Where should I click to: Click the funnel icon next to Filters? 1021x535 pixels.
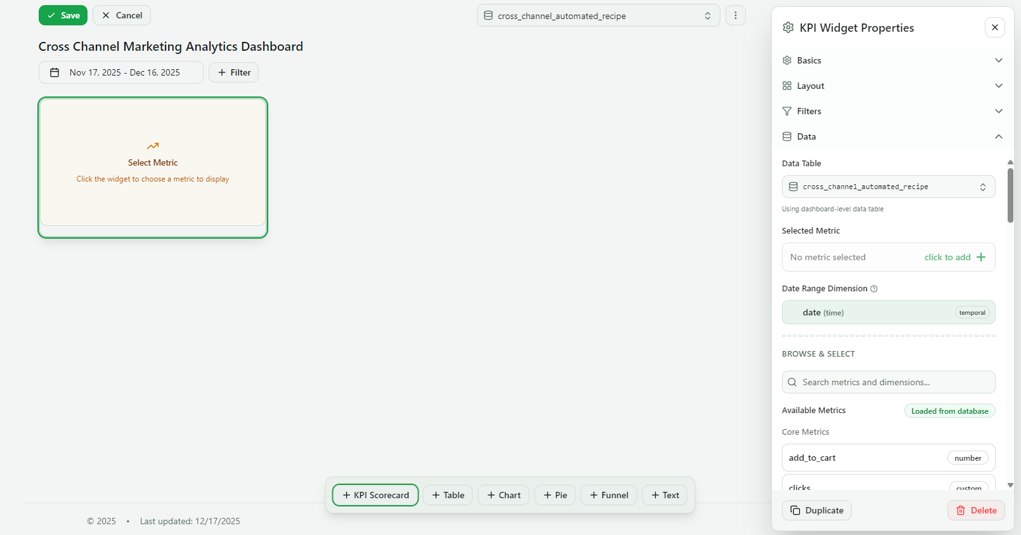(787, 111)
